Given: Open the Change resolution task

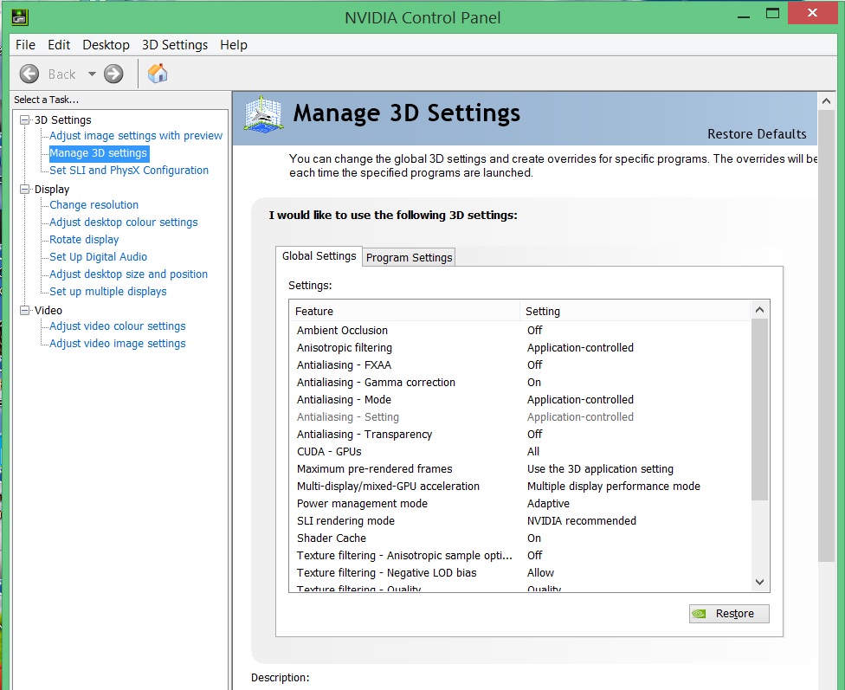Looking at the screenshot, I should point(94,205).
